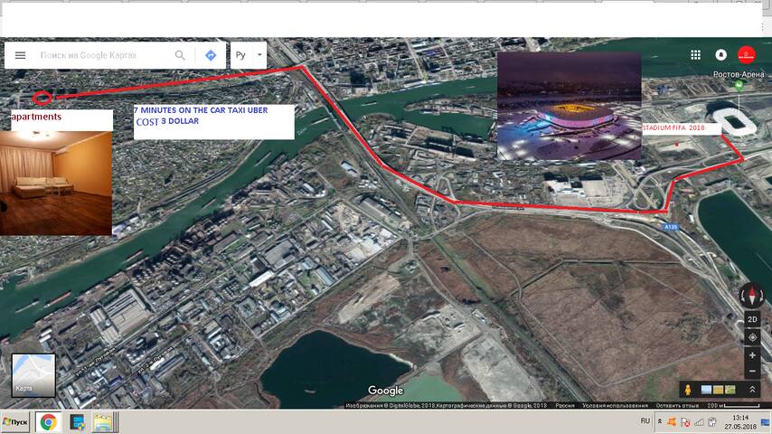
Task: Zoom out with the minus button
Action: point(752,371)
